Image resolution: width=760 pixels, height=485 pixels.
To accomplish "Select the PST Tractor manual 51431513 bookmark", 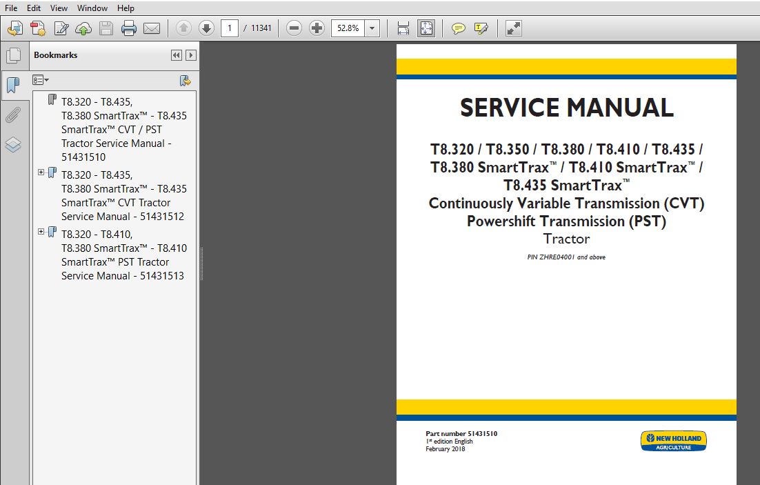I will click(x=123, y=255).
